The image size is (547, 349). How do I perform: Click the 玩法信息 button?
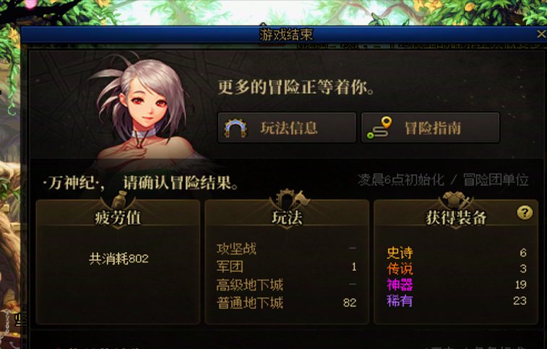click(287, 127)
